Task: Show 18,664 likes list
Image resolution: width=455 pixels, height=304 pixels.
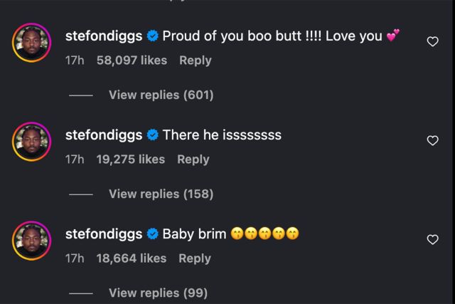Action: click(131, 258)
